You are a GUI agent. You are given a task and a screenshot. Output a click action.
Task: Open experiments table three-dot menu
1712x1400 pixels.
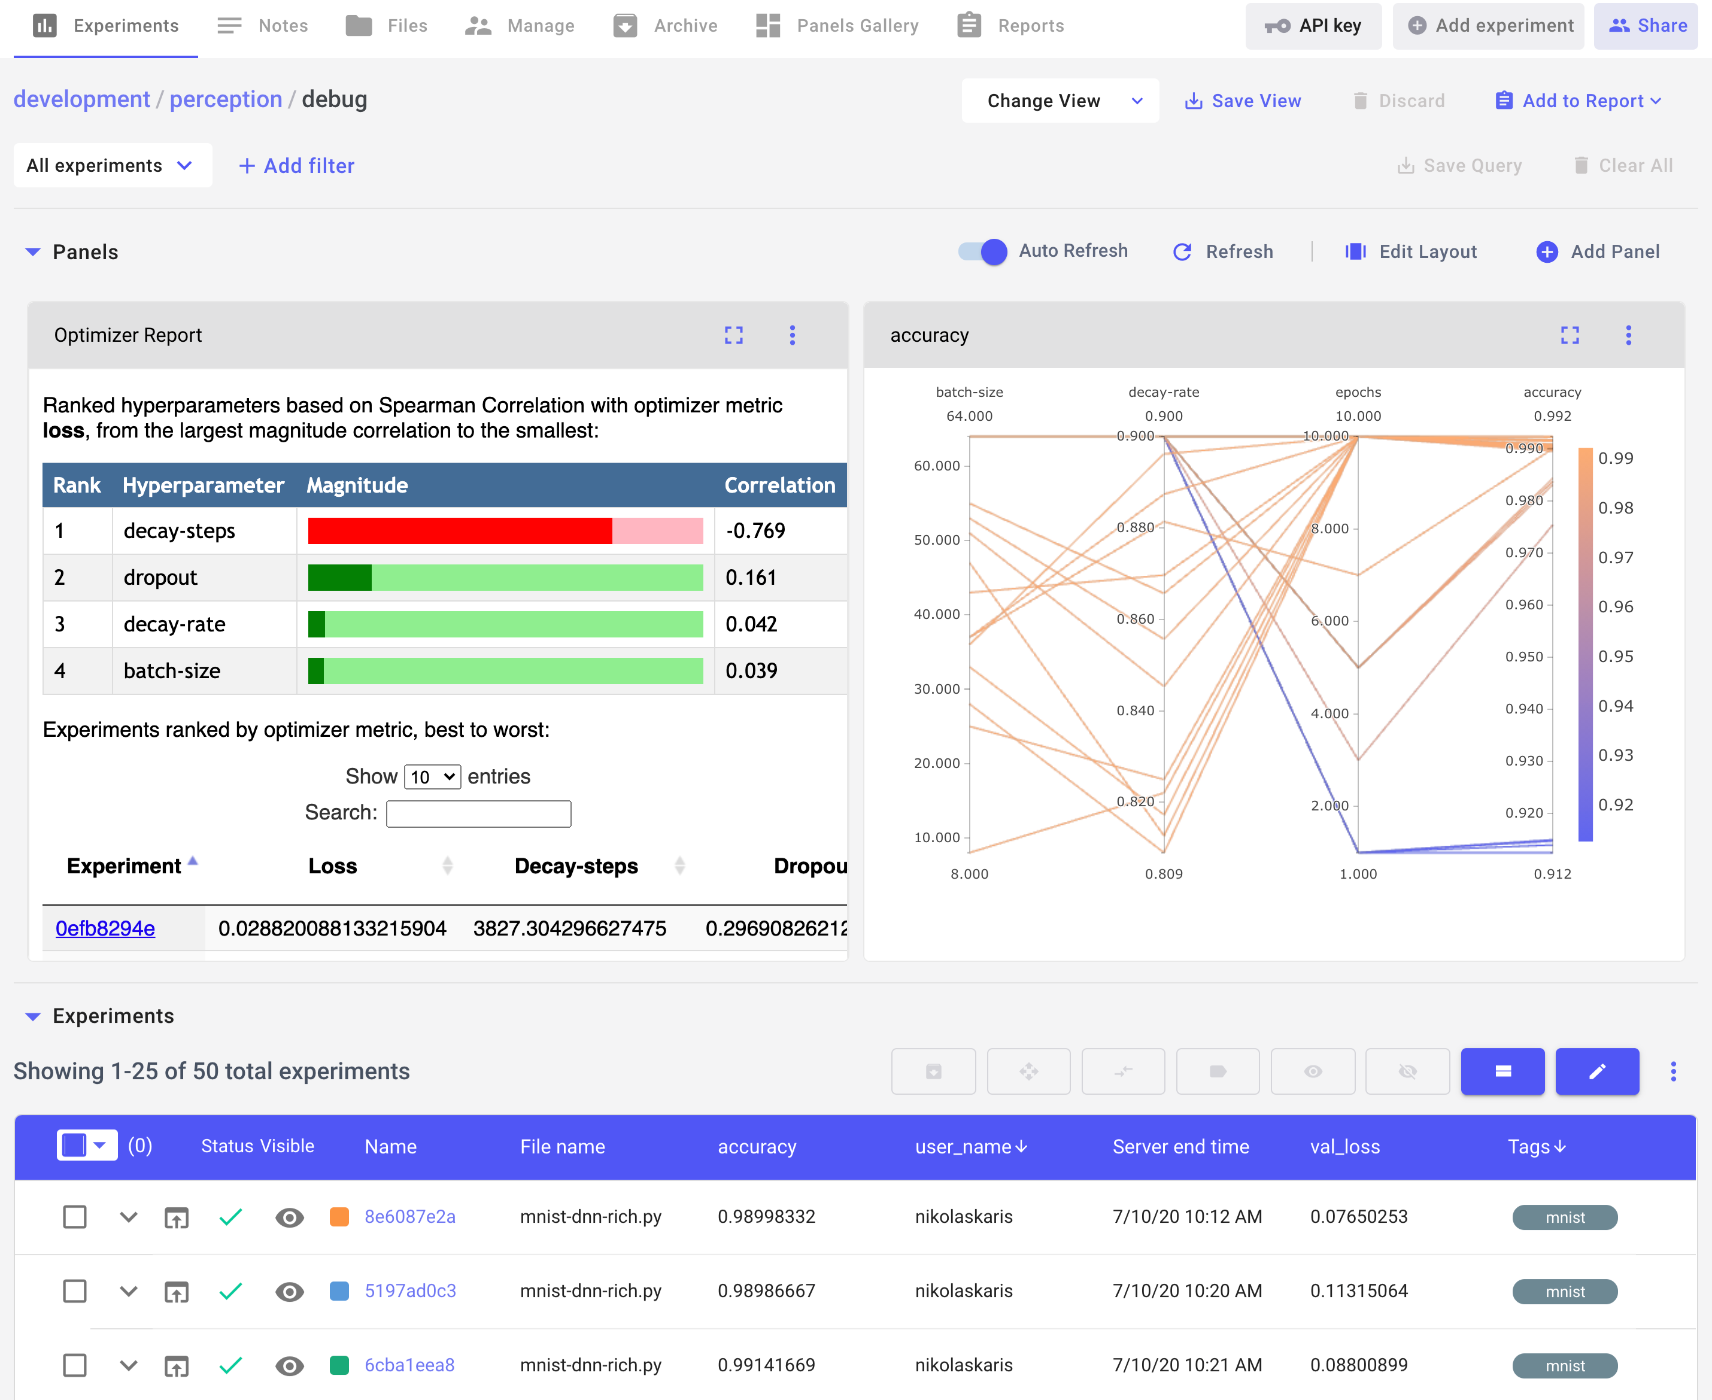(x=1673, y=1071)
